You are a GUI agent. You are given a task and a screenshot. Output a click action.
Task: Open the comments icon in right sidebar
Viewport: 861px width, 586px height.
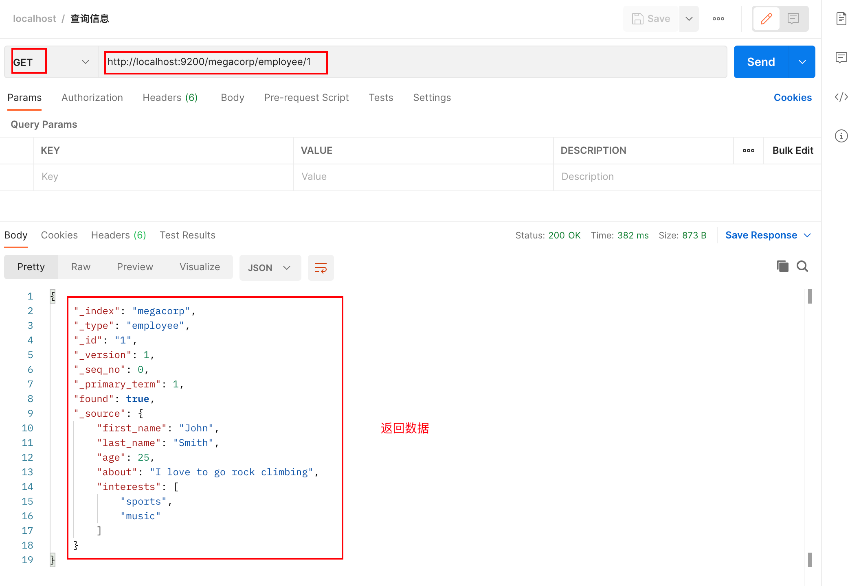(841, 58)
